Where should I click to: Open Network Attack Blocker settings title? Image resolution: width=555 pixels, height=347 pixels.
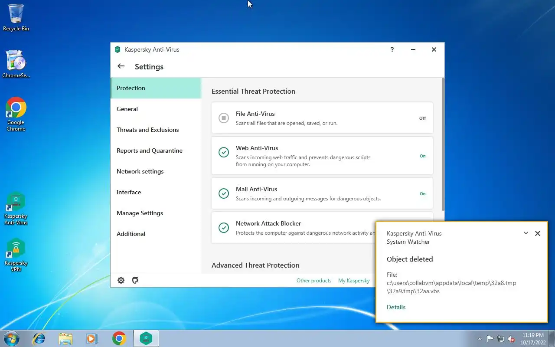point(268,223)
